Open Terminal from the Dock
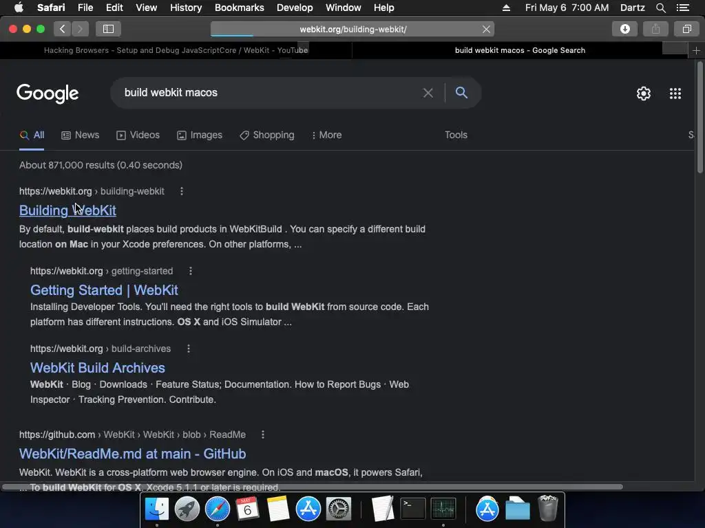Viewport: 705px width, 528px height. (413, 509)
